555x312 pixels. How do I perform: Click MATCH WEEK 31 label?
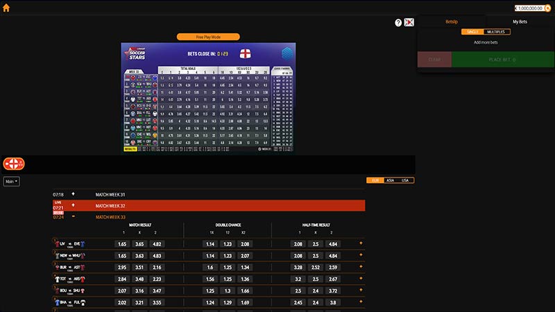tap(110, 195)
